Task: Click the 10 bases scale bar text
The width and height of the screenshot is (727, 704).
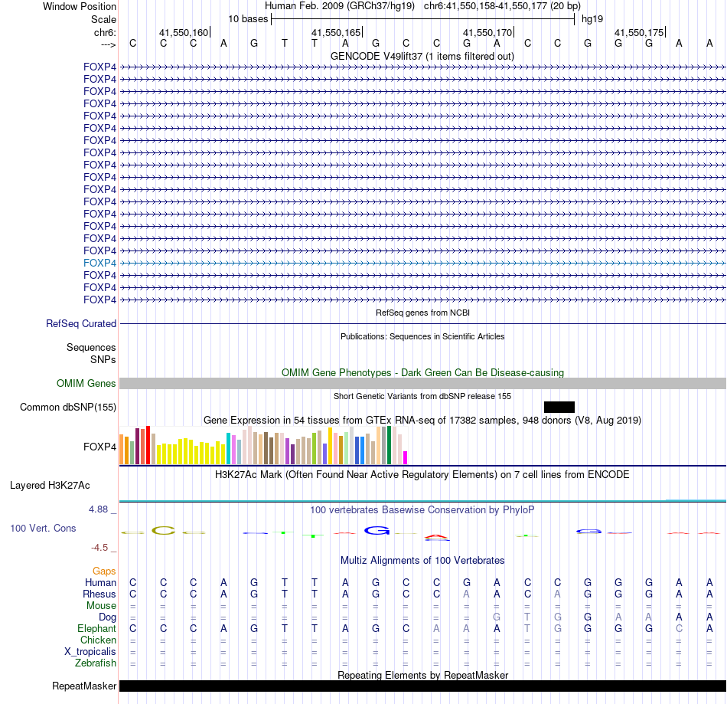Action: (x=248, y=19)
